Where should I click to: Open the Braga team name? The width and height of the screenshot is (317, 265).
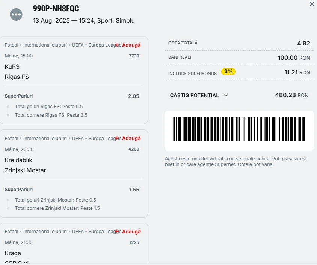tap(13, 253)
